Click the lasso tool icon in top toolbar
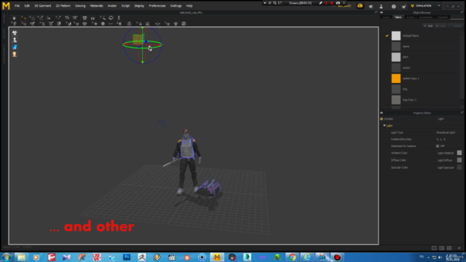Screen dimensions: 466x262 point(111,17)
